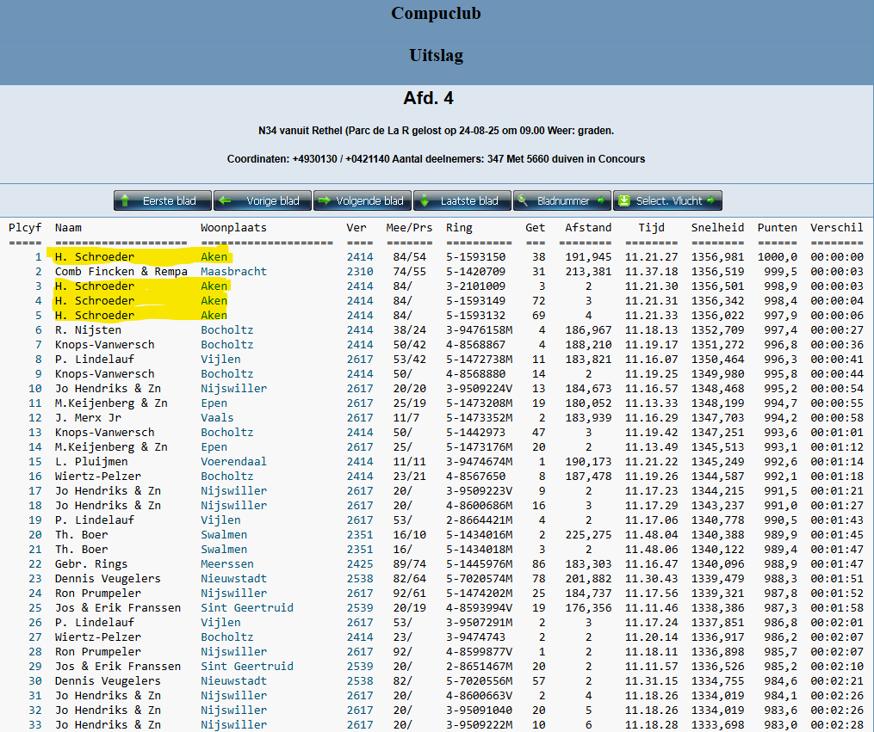Click Aken link in first-place row
The width and height of the screenshot is (874, 732).
tap(214, 257)
